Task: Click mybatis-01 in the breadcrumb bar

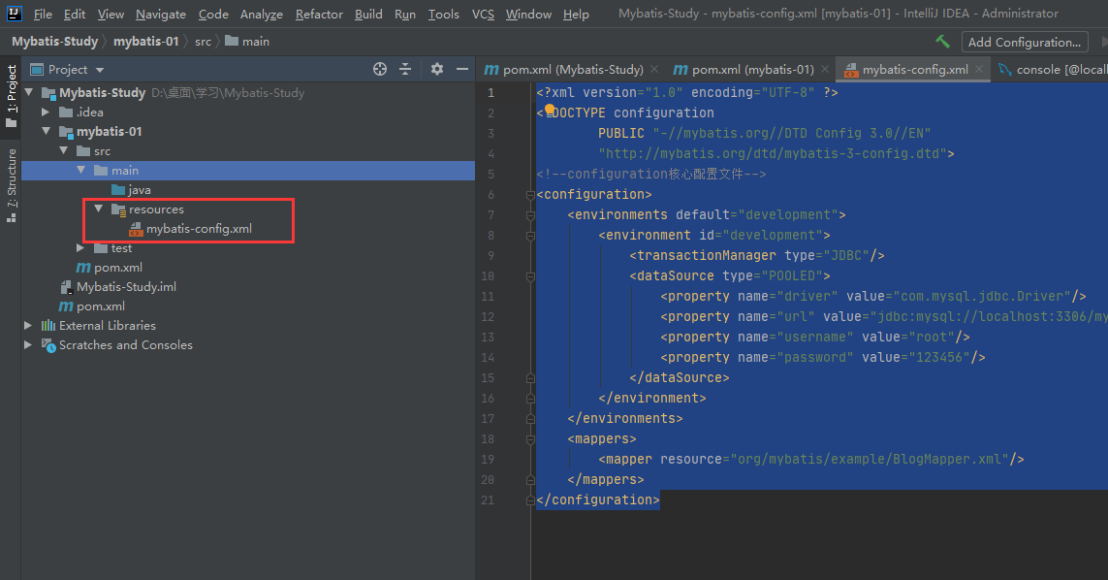Action: point(146,41)
